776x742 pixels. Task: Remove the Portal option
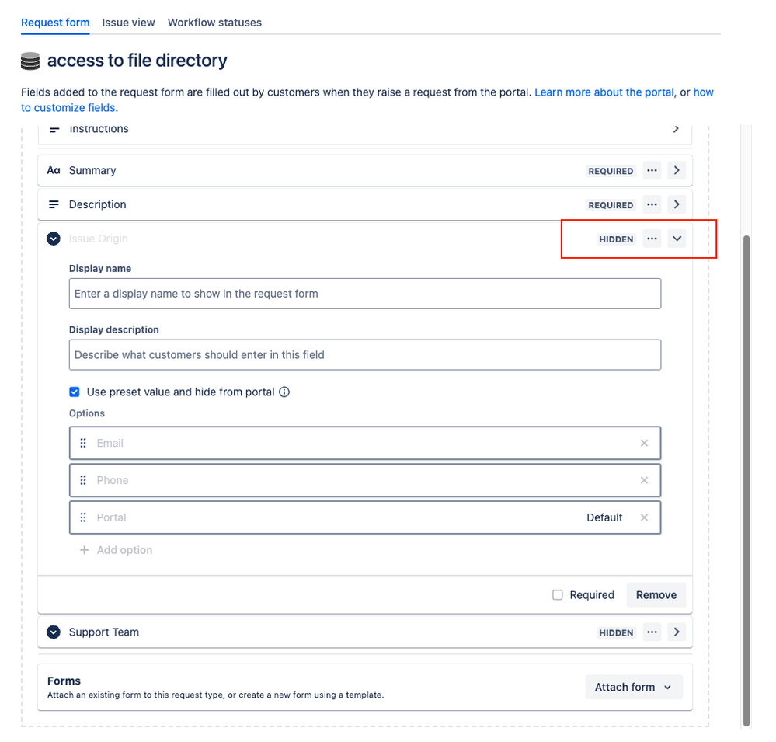[644, 517]
